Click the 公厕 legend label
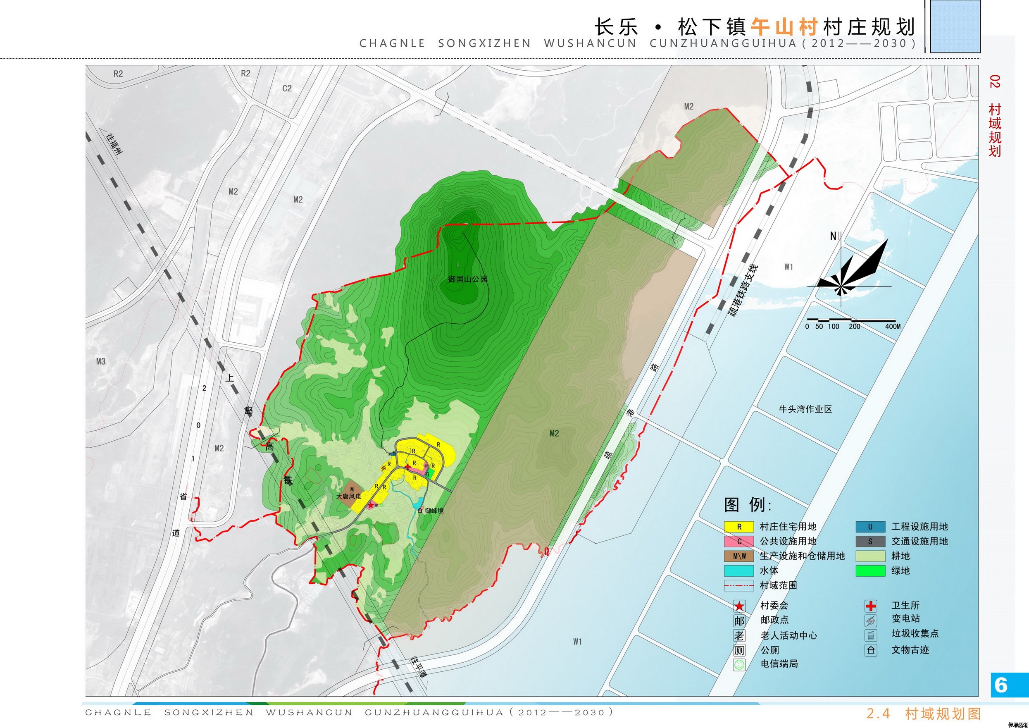1029x728 pixels. tap(770, 650)
